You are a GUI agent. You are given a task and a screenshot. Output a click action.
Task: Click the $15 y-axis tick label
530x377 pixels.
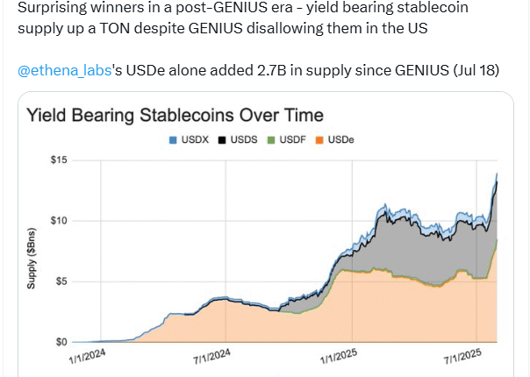(60, 160)
